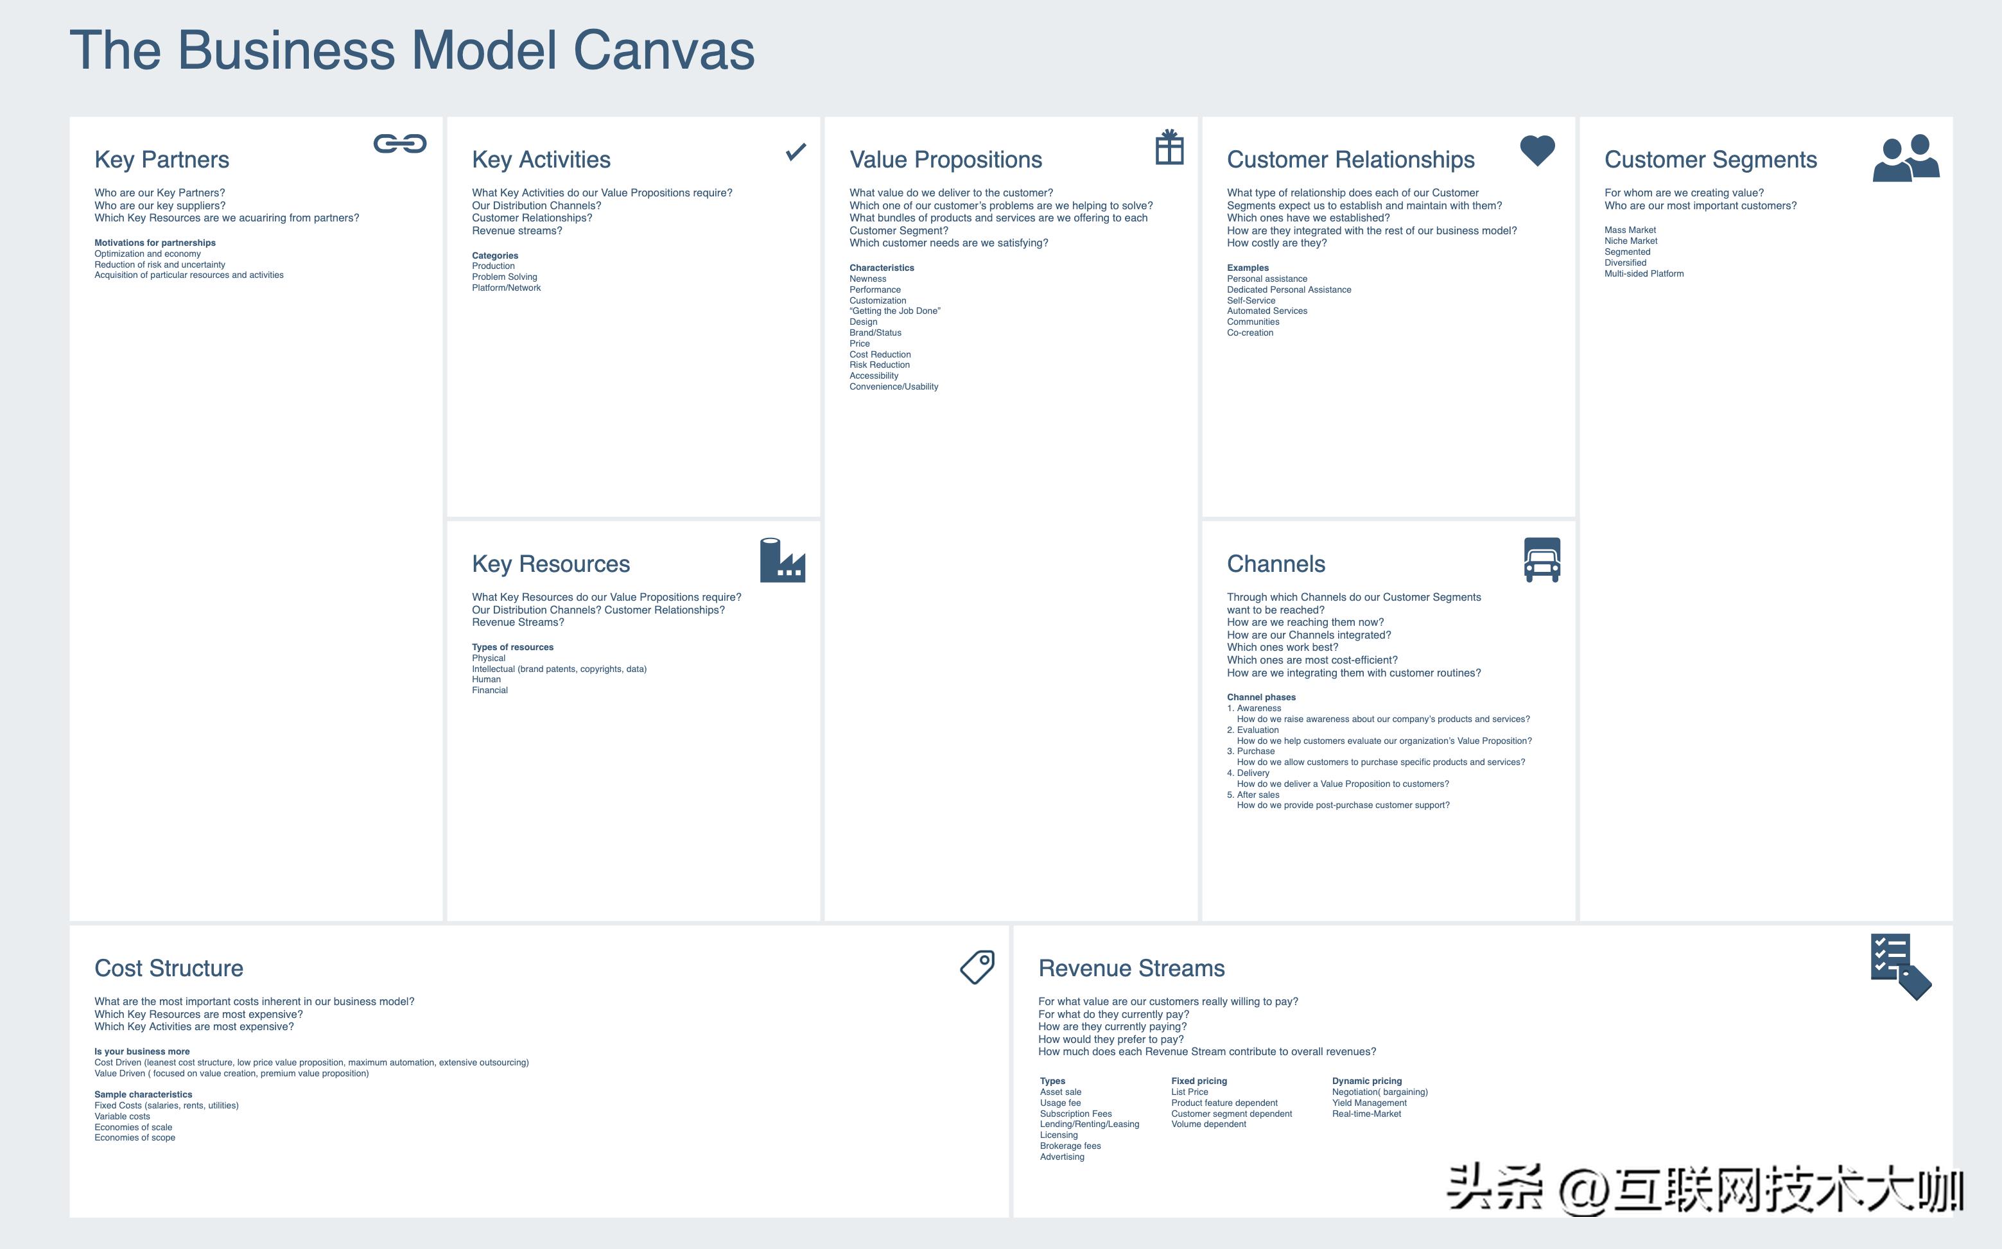Click the delivery truck icon in Channels
The width and height of the screenshot is (2002, 1249).
click(x=1542, y=560)
